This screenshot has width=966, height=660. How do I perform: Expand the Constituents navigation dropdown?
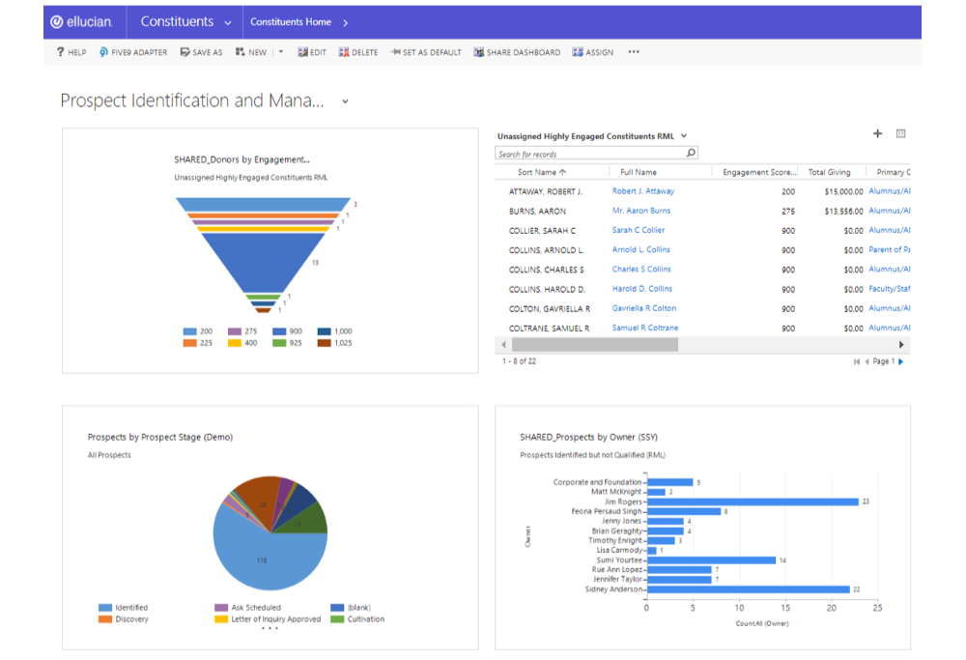click(x=228, y=23)
